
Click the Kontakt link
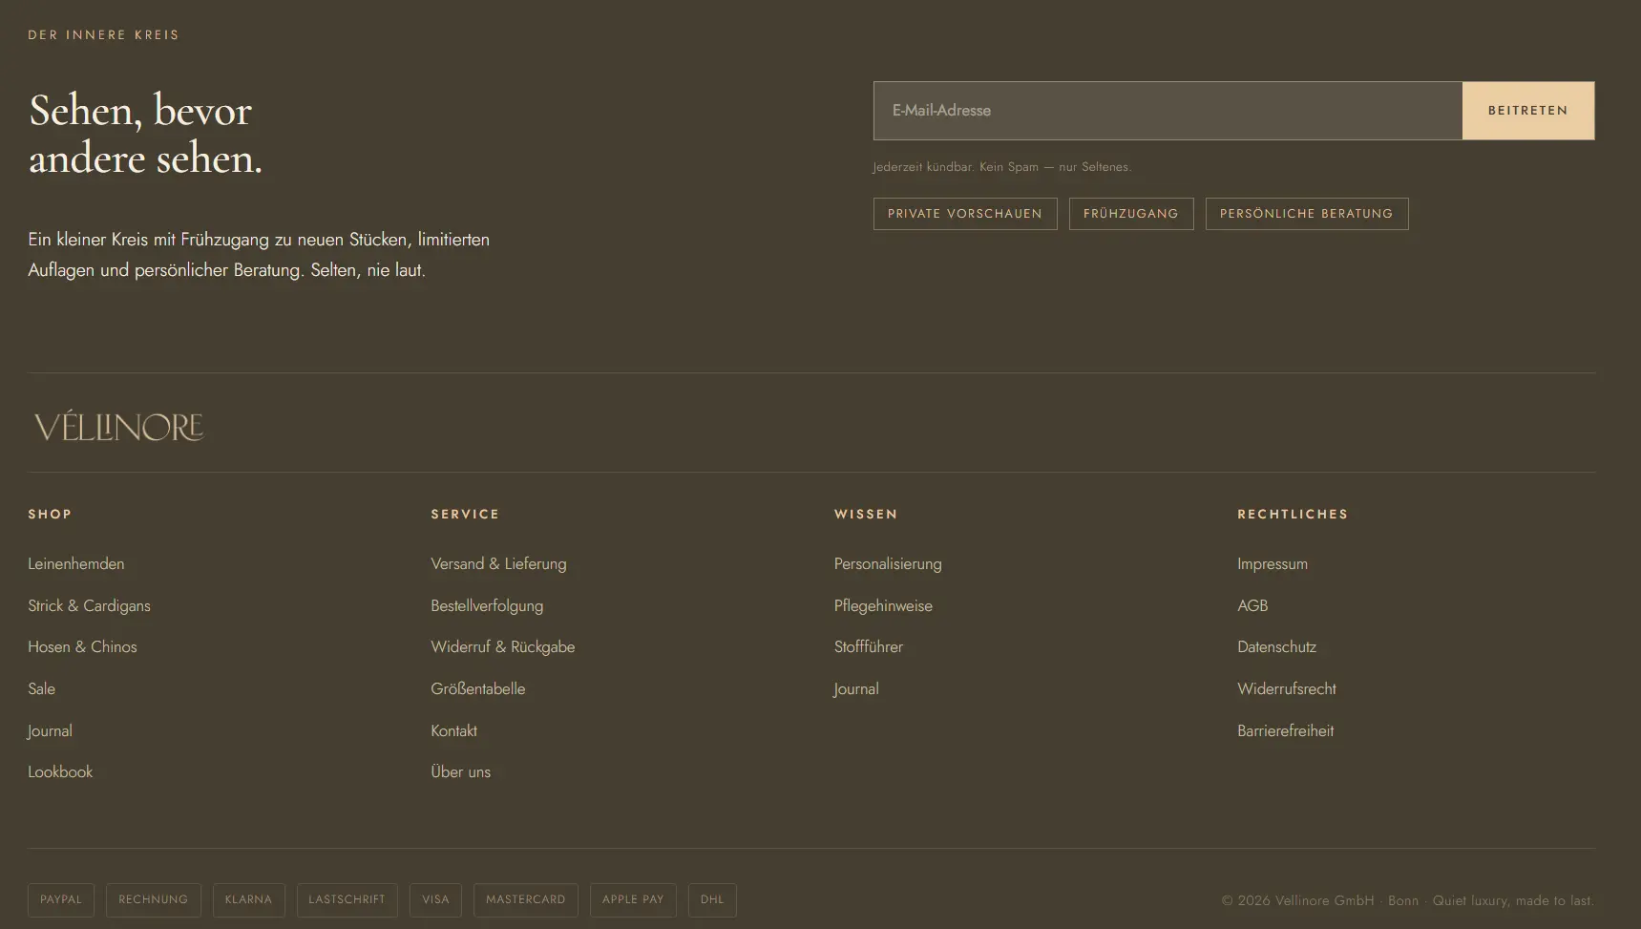click(x=453, y=731)
